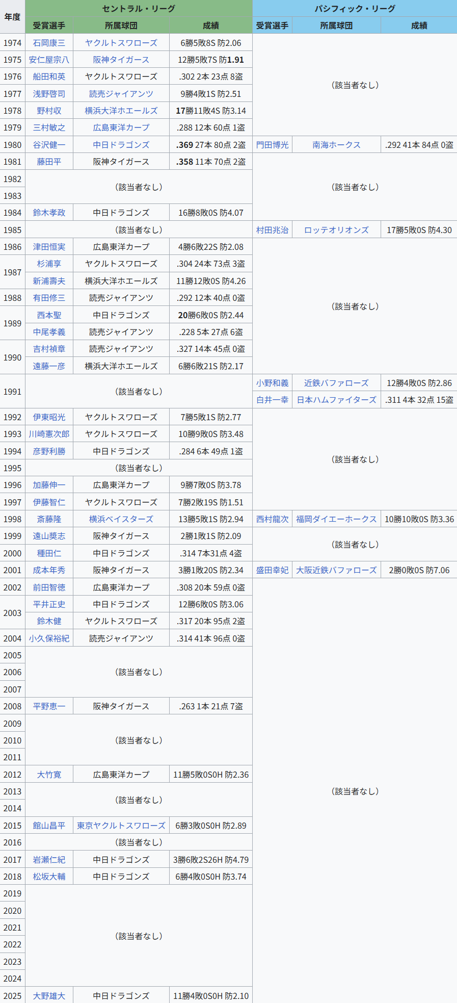
Task: Select the セントラル・リーグ column header
Action: [x=139, y=9]
